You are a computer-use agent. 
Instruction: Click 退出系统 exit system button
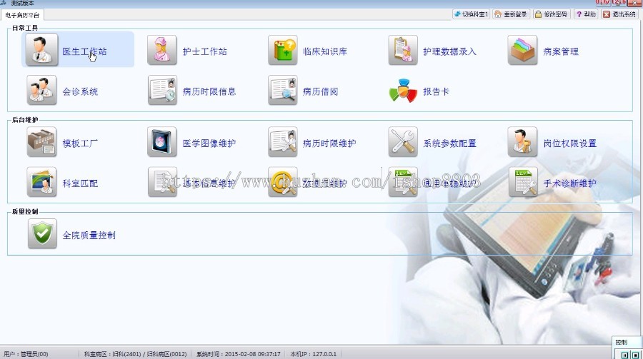tap(619, 14)
